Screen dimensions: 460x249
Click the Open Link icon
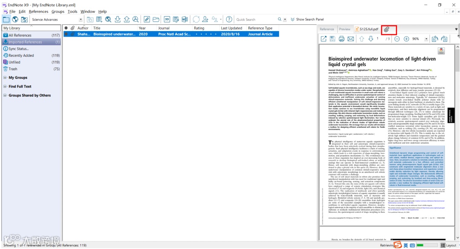point(147,19)
